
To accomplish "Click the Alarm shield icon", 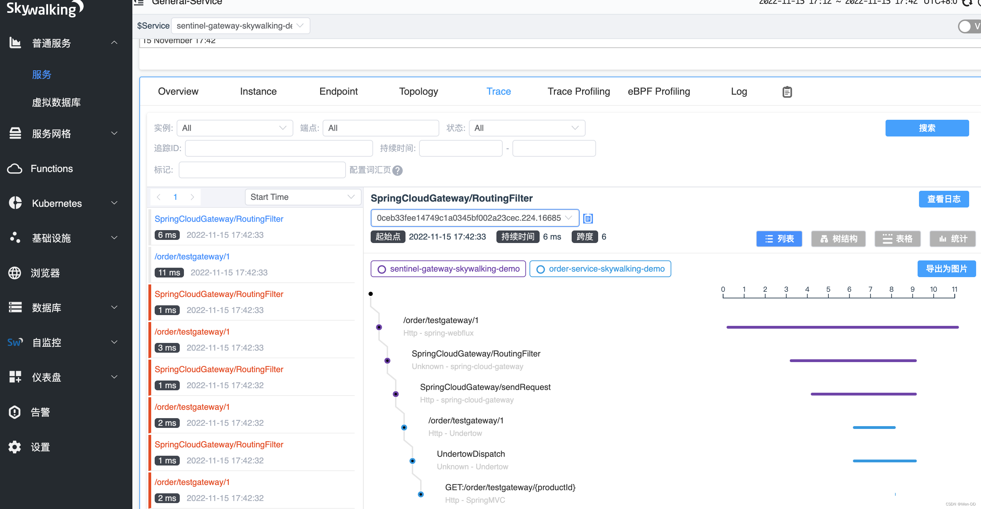I will pos(15,412).
